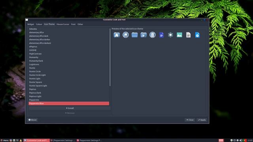Open the terminal launcher on the taskbar
253x142 pixels.
click(17, 140)
